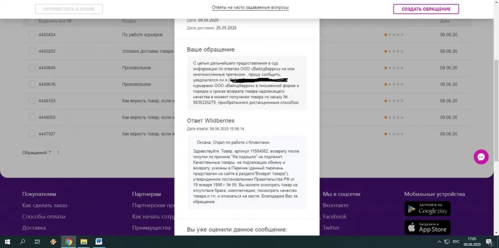This screenshot has width=499, height=248.
Task: Click star rating for request 4449676
Action: (x=394, y=84)
